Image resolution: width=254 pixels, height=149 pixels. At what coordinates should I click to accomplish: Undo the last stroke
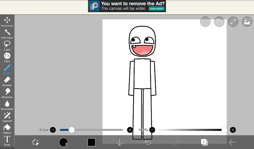click(x=148, y=142)
